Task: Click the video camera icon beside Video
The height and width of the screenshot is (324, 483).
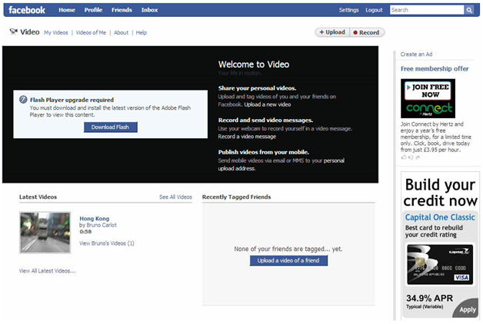Action: coord(13,31)
